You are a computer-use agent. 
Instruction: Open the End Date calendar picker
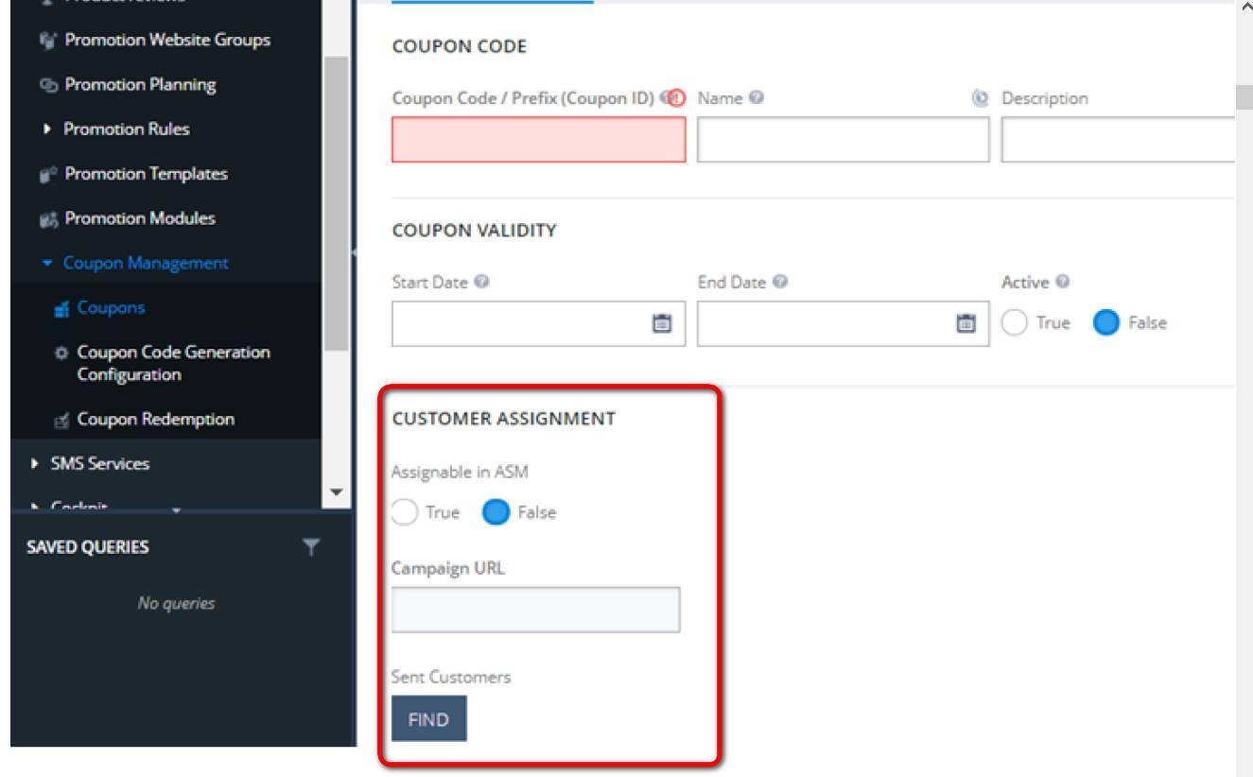tap(966, 323)
